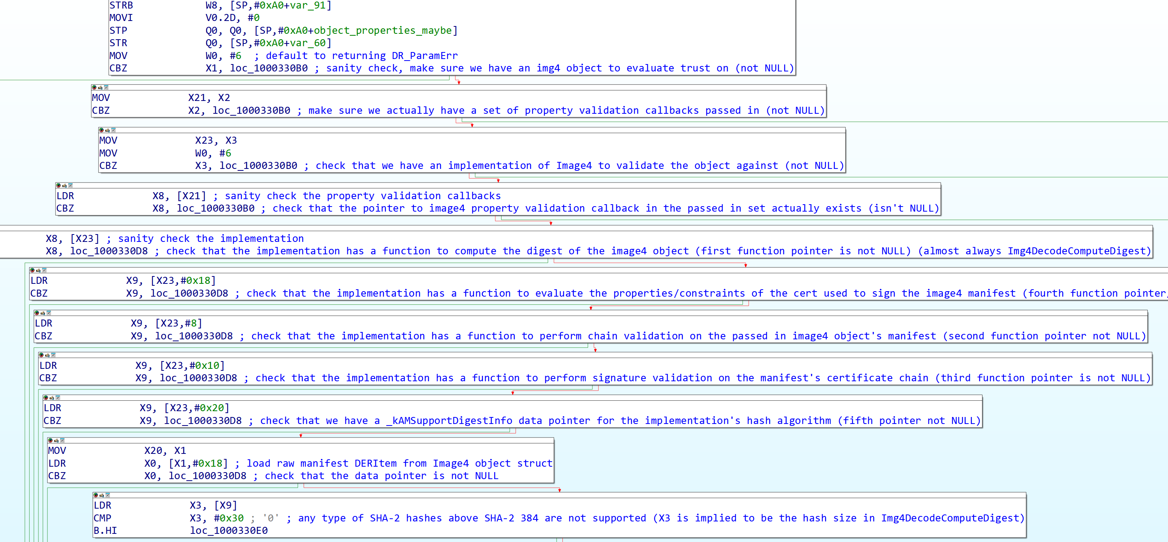Viewport: 1168px width, 542px height.
Task: Click the edit pencil icon on the MOV X20, X1 block
Action: [x=56, y=440]
